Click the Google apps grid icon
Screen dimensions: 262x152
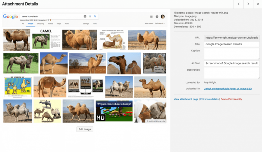coord(151,16)
